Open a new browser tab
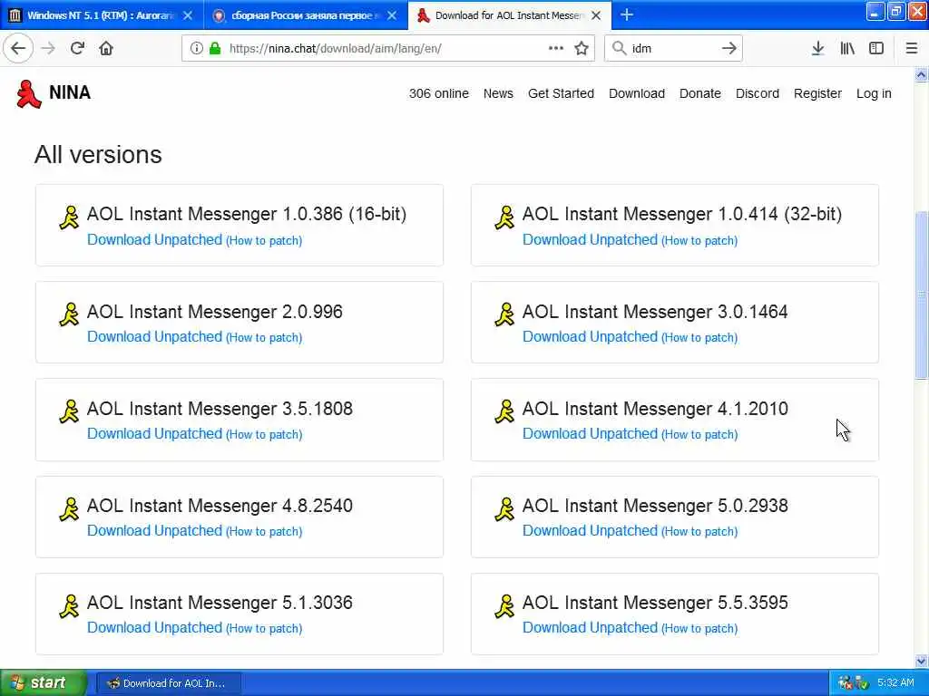The image size is (929, 696). 627,15
